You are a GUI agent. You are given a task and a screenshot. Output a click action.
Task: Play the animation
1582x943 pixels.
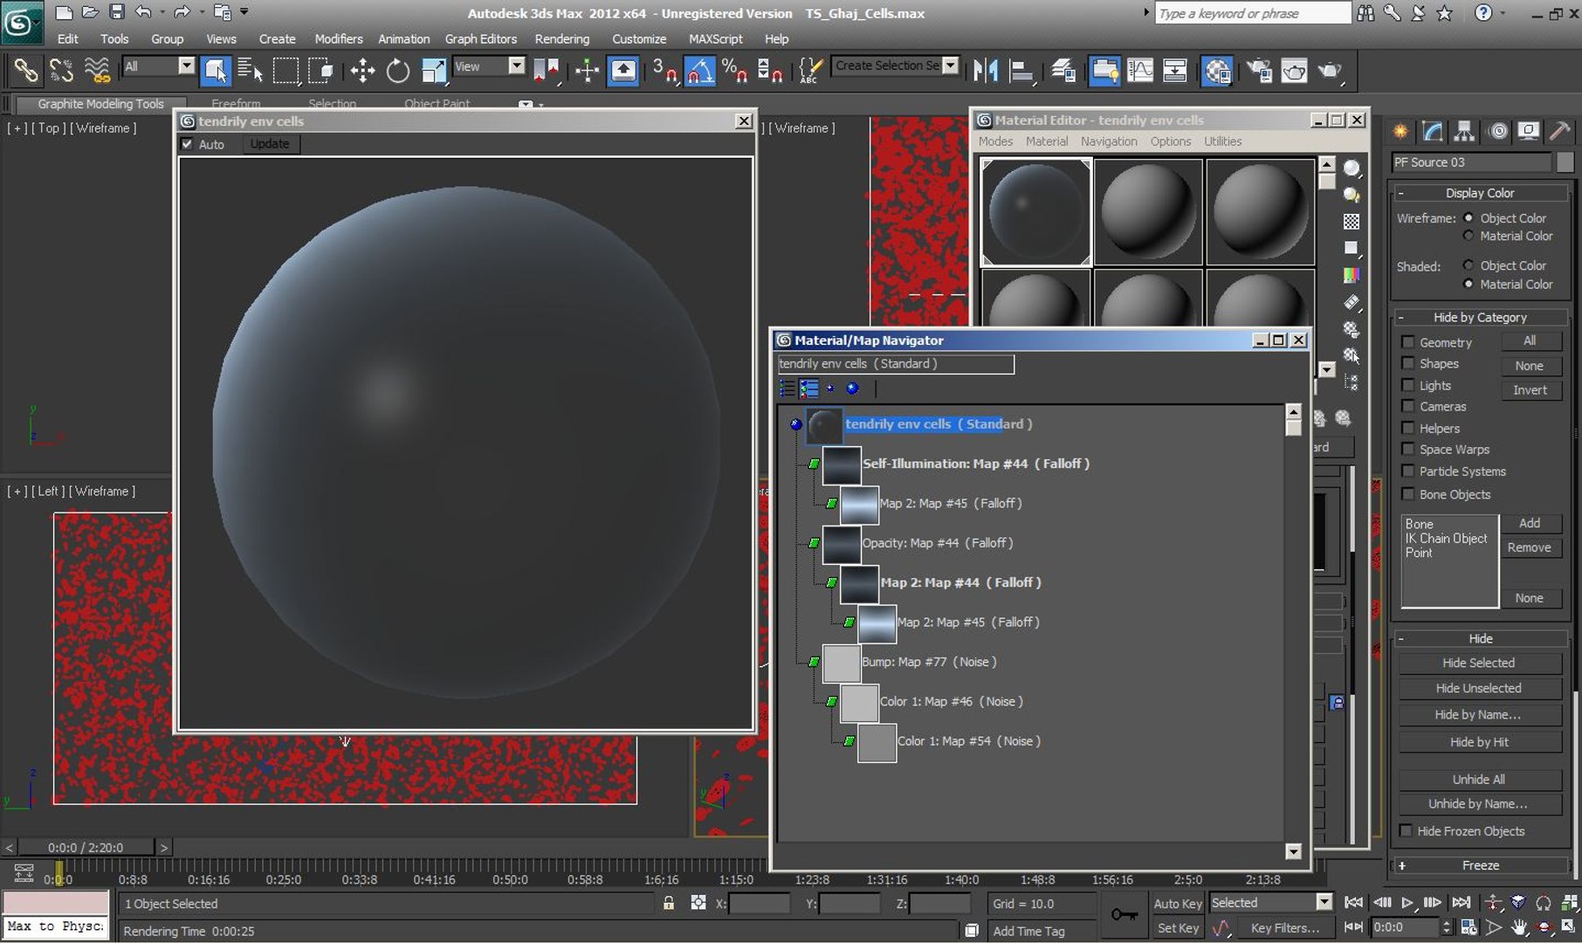[1407, 903]
